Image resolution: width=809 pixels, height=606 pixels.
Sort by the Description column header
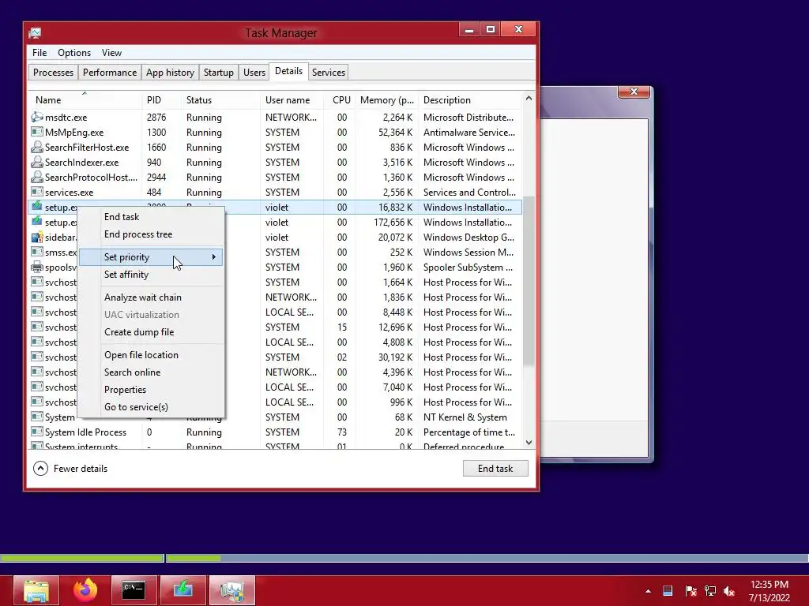click(469, 100)
